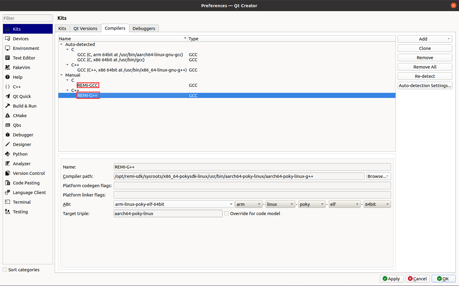Screen dimensions: 459x286
Task: Open Auto-detection Settings
Action: [425, 86]
